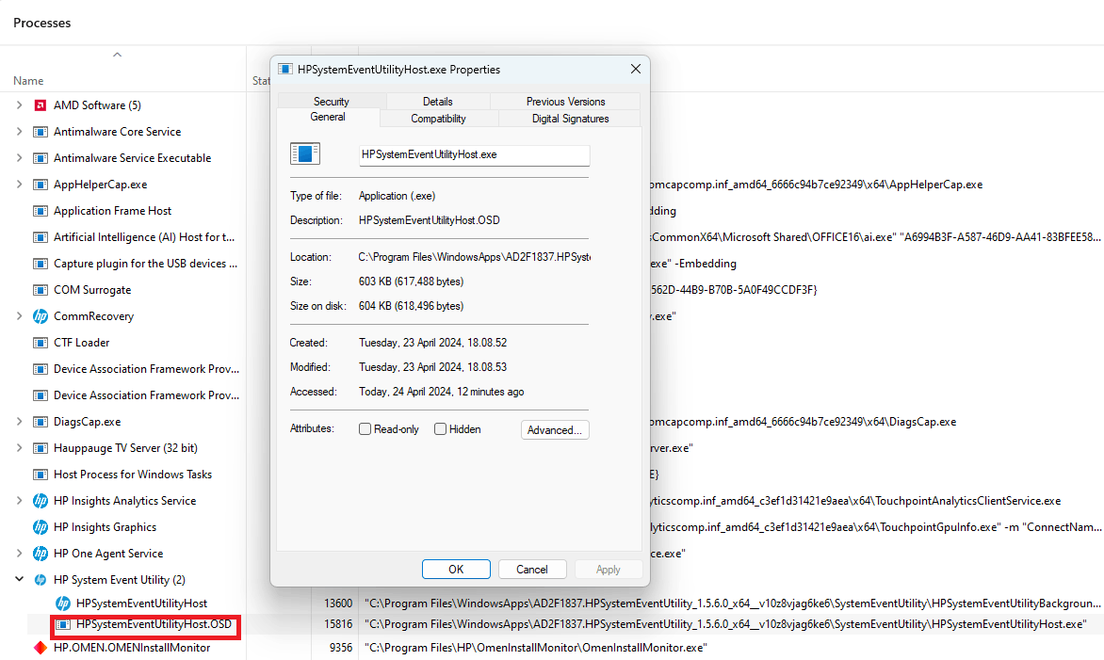
Task: Click the DiagsCap.exe process icon
Action: pyautogui.click(x=41, y=422)
